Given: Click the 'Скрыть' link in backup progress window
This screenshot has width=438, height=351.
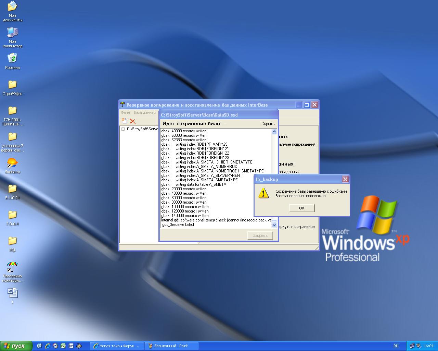Looking at the screenshot, I should (268, 124).
